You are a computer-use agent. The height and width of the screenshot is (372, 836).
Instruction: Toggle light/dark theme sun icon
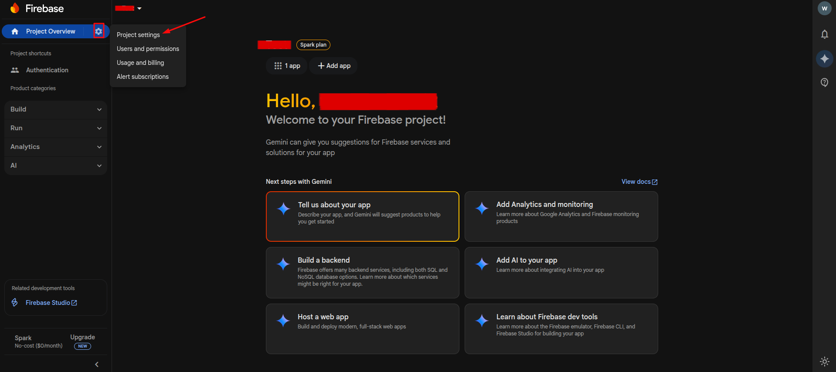(824, 361)
